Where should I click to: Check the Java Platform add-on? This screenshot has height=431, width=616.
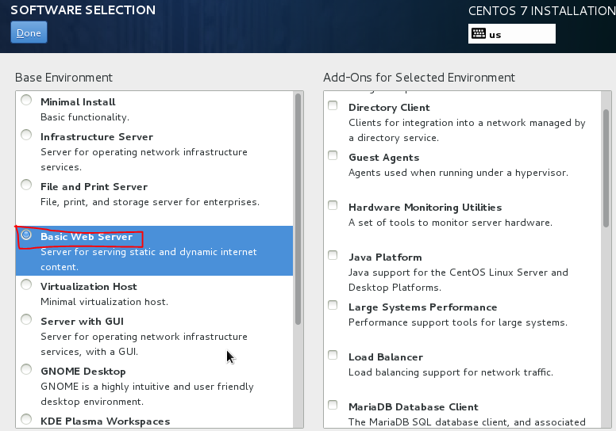333,255
